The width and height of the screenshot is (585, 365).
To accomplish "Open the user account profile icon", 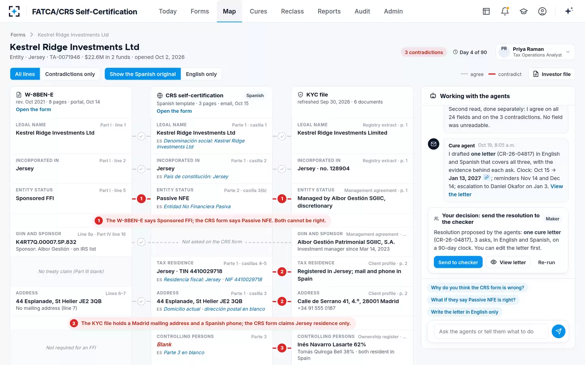I will [542, 11].
